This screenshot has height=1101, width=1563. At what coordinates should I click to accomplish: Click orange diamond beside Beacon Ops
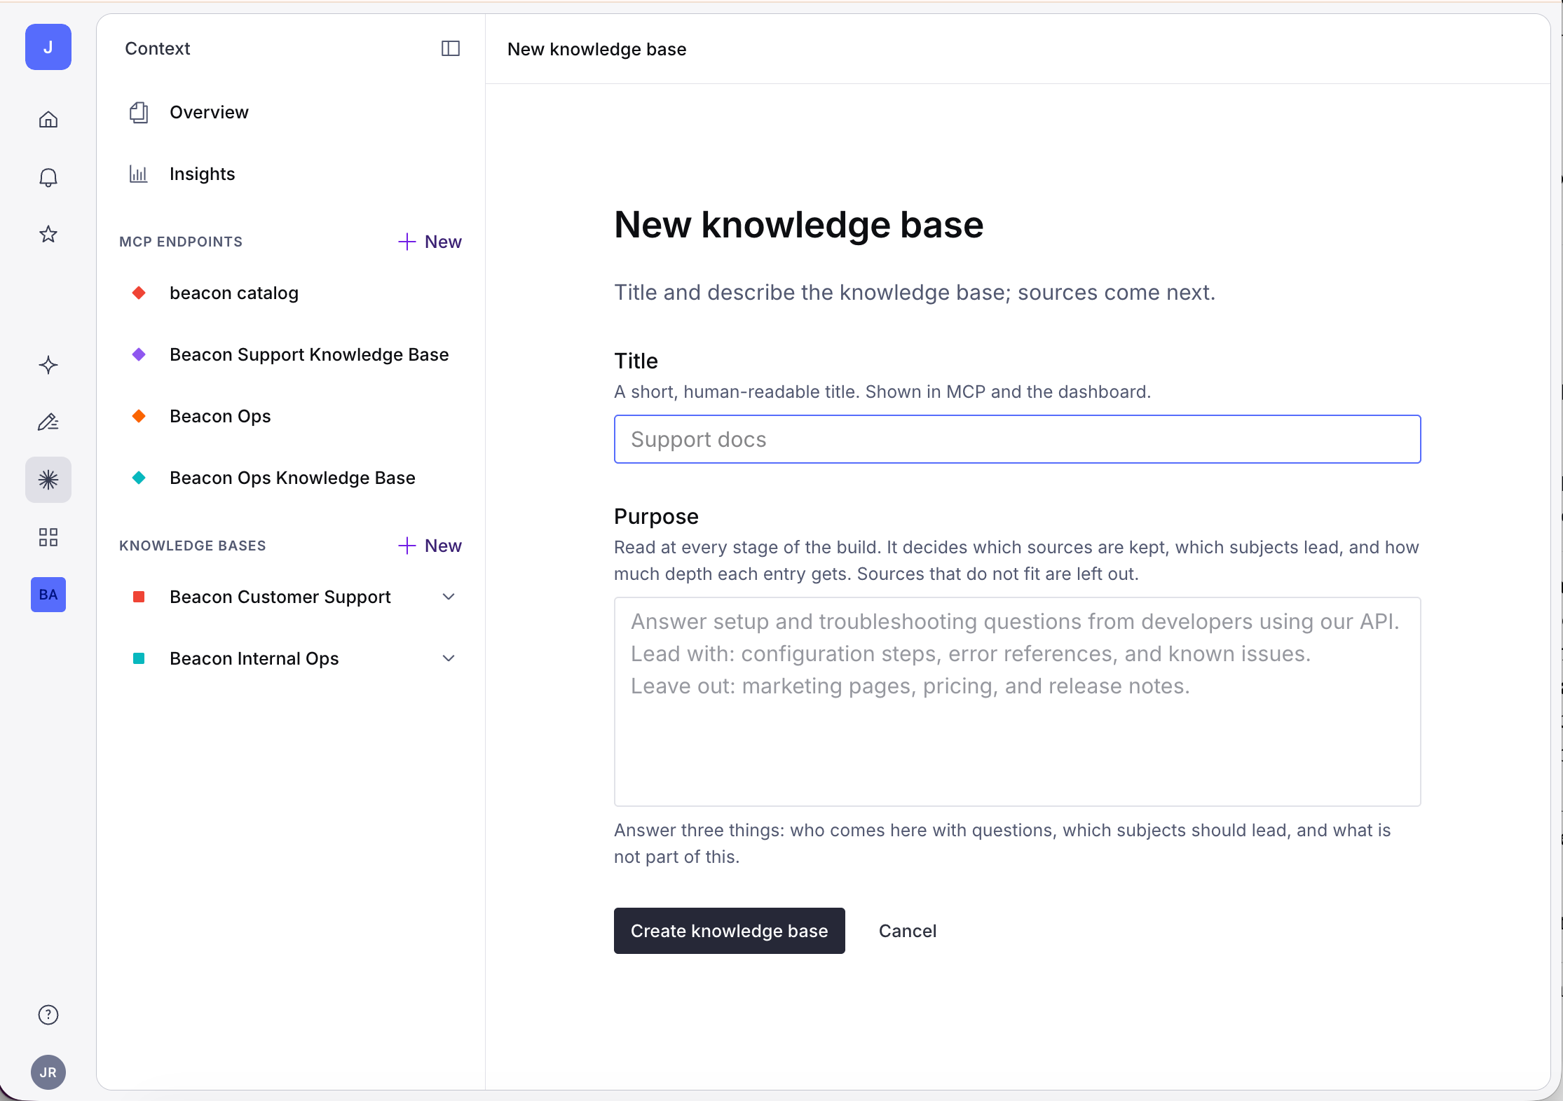pyautogui.click(x=139, y=416)
